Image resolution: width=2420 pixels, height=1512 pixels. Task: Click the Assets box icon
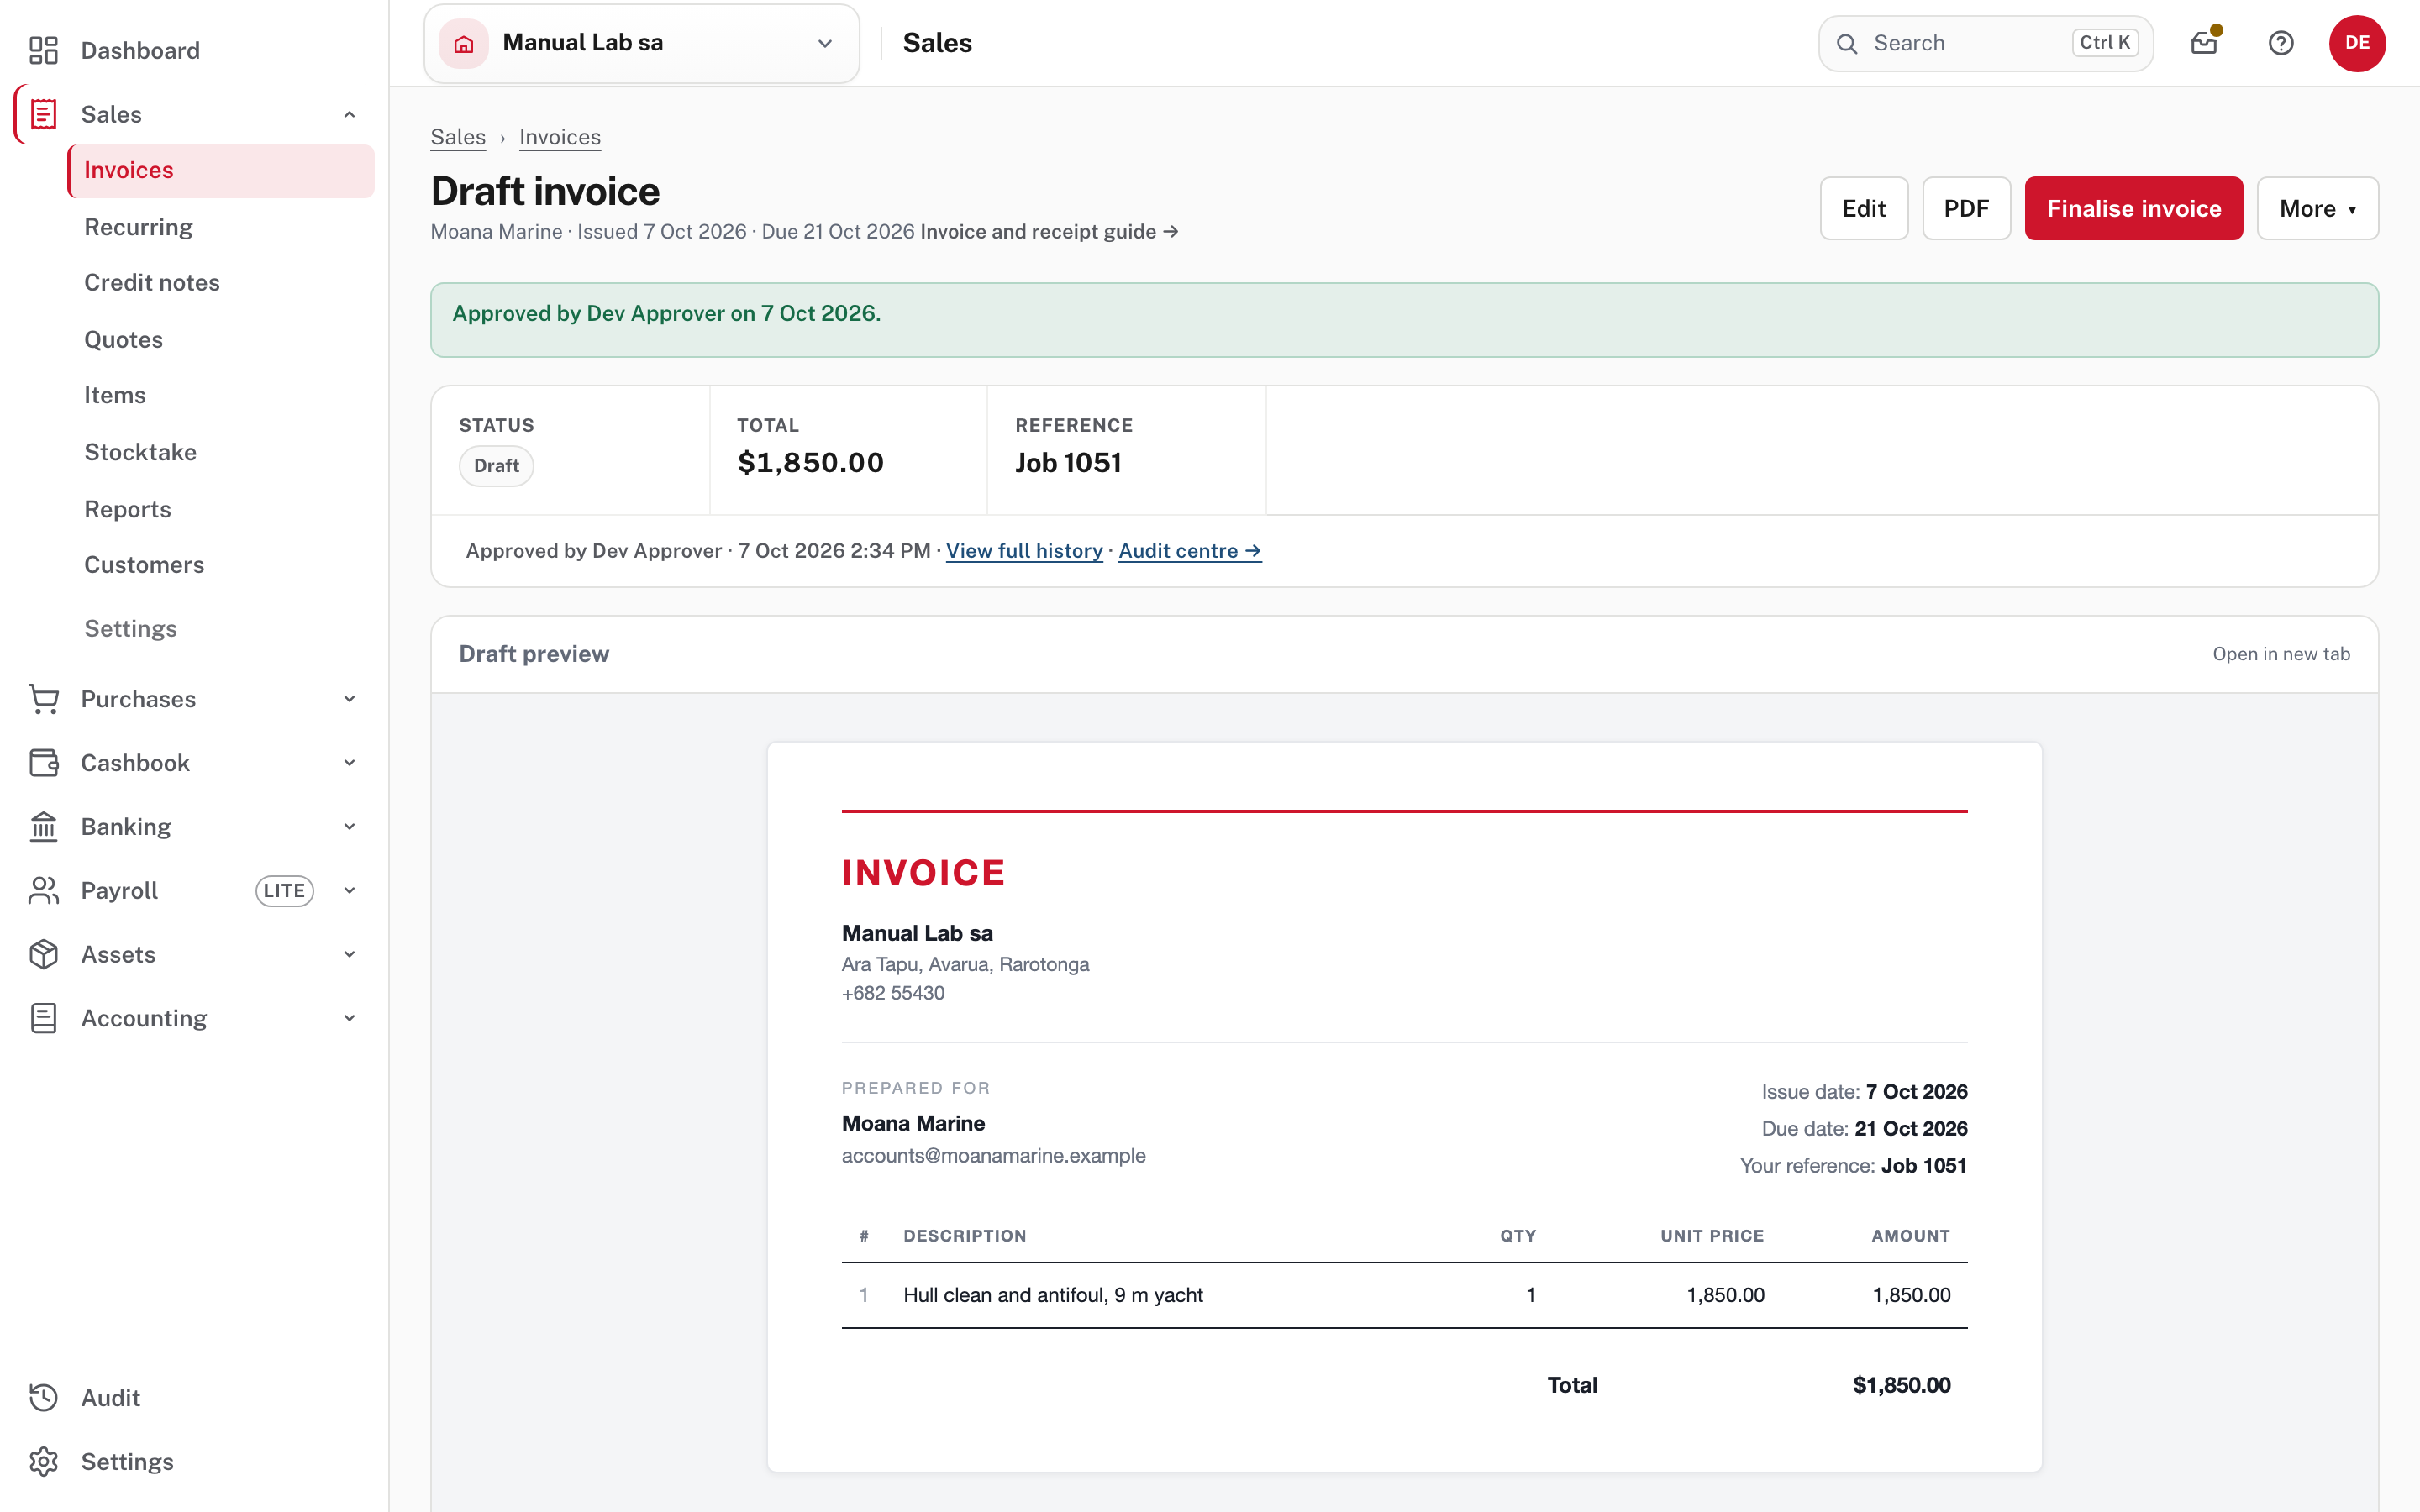click(x=43, y=955)
